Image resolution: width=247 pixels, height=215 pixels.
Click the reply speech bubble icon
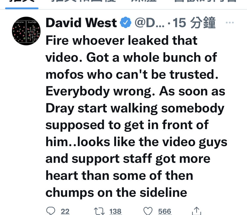pos(51,211)
